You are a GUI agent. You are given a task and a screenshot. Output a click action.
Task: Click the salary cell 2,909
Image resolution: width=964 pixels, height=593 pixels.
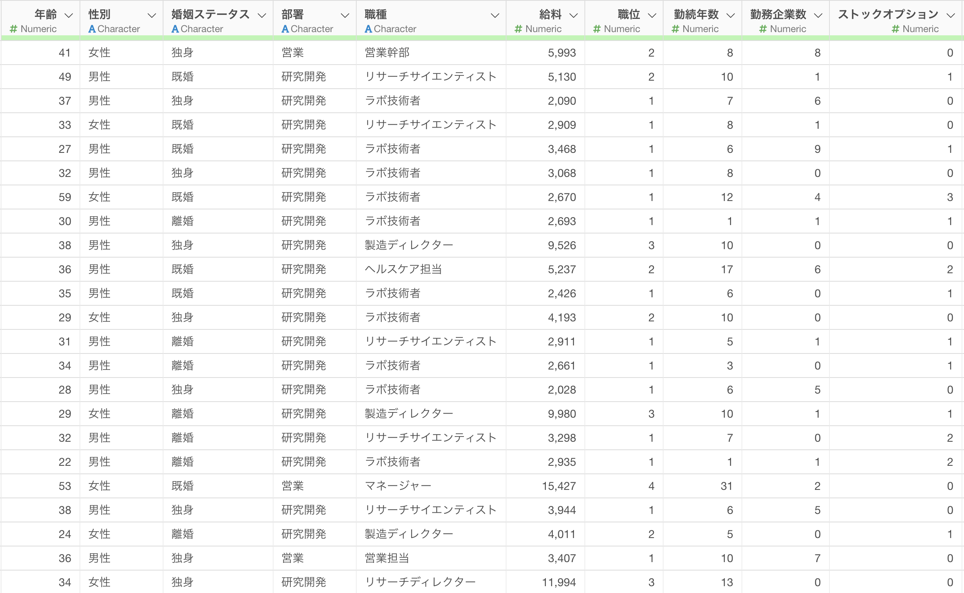545,125
